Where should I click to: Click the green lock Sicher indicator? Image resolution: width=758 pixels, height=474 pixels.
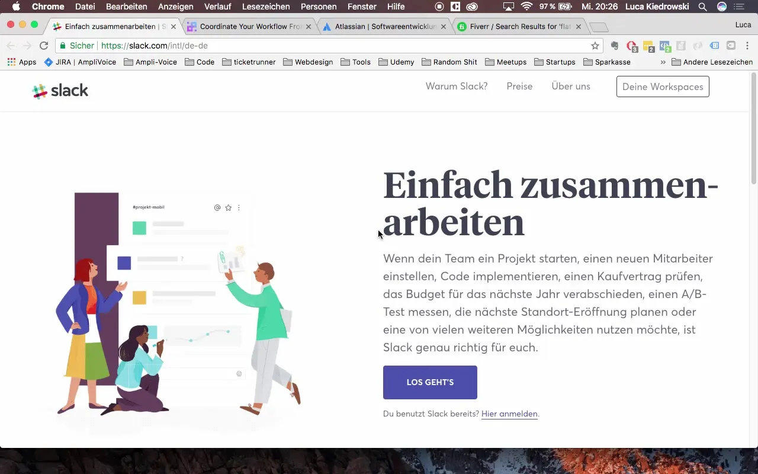pos(76,46)
